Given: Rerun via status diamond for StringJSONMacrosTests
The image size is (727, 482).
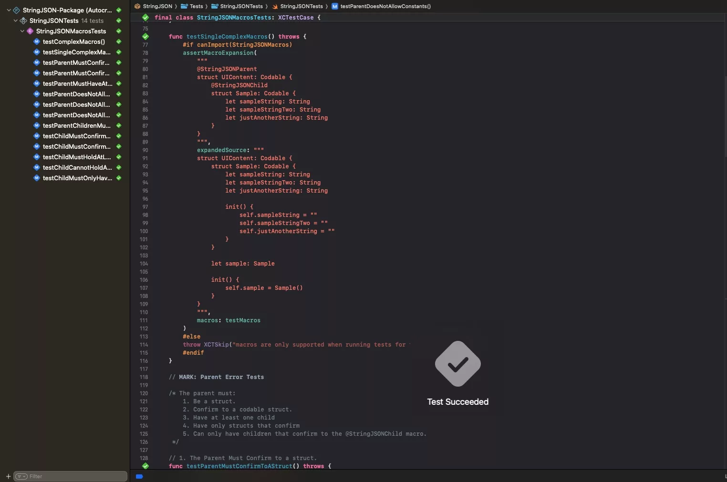Looking at the screenshot, I should 119,31.
